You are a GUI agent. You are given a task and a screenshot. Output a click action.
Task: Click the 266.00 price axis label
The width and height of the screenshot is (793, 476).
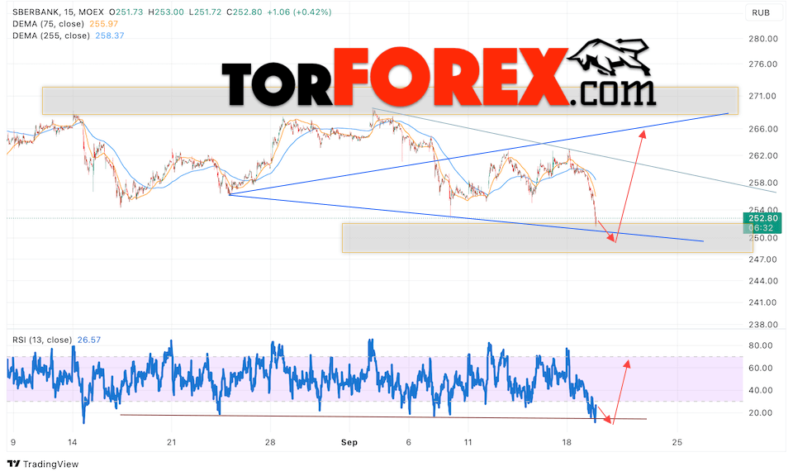762,128
